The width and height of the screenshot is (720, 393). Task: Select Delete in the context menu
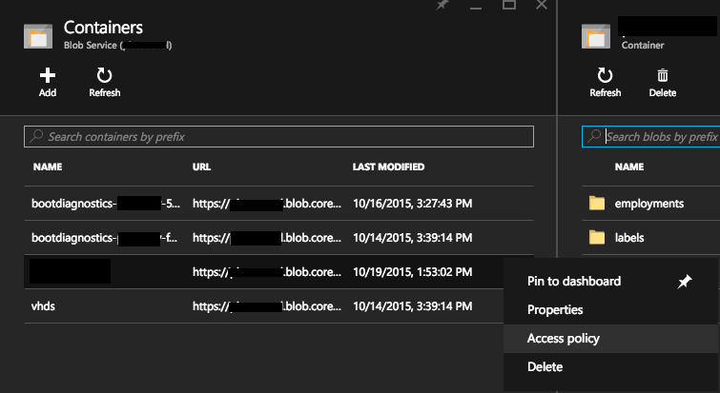[x=545, y=367]
